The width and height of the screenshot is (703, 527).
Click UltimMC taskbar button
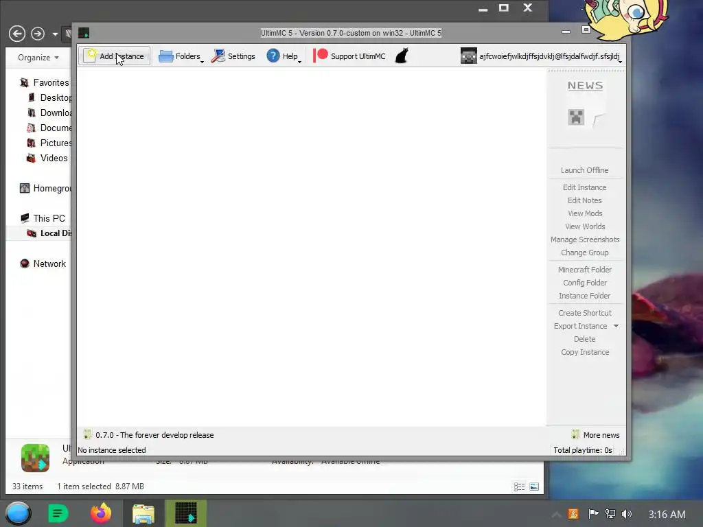(x=186, y=513)
